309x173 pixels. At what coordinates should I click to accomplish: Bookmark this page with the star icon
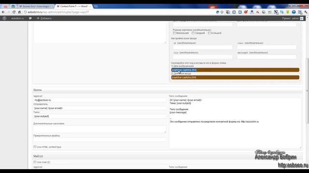tap(222, 12)
